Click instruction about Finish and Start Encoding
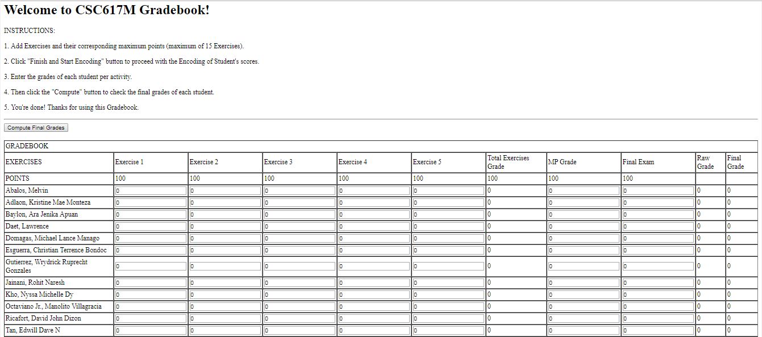This screenshot has width=762, height=337. coord(131,61)
